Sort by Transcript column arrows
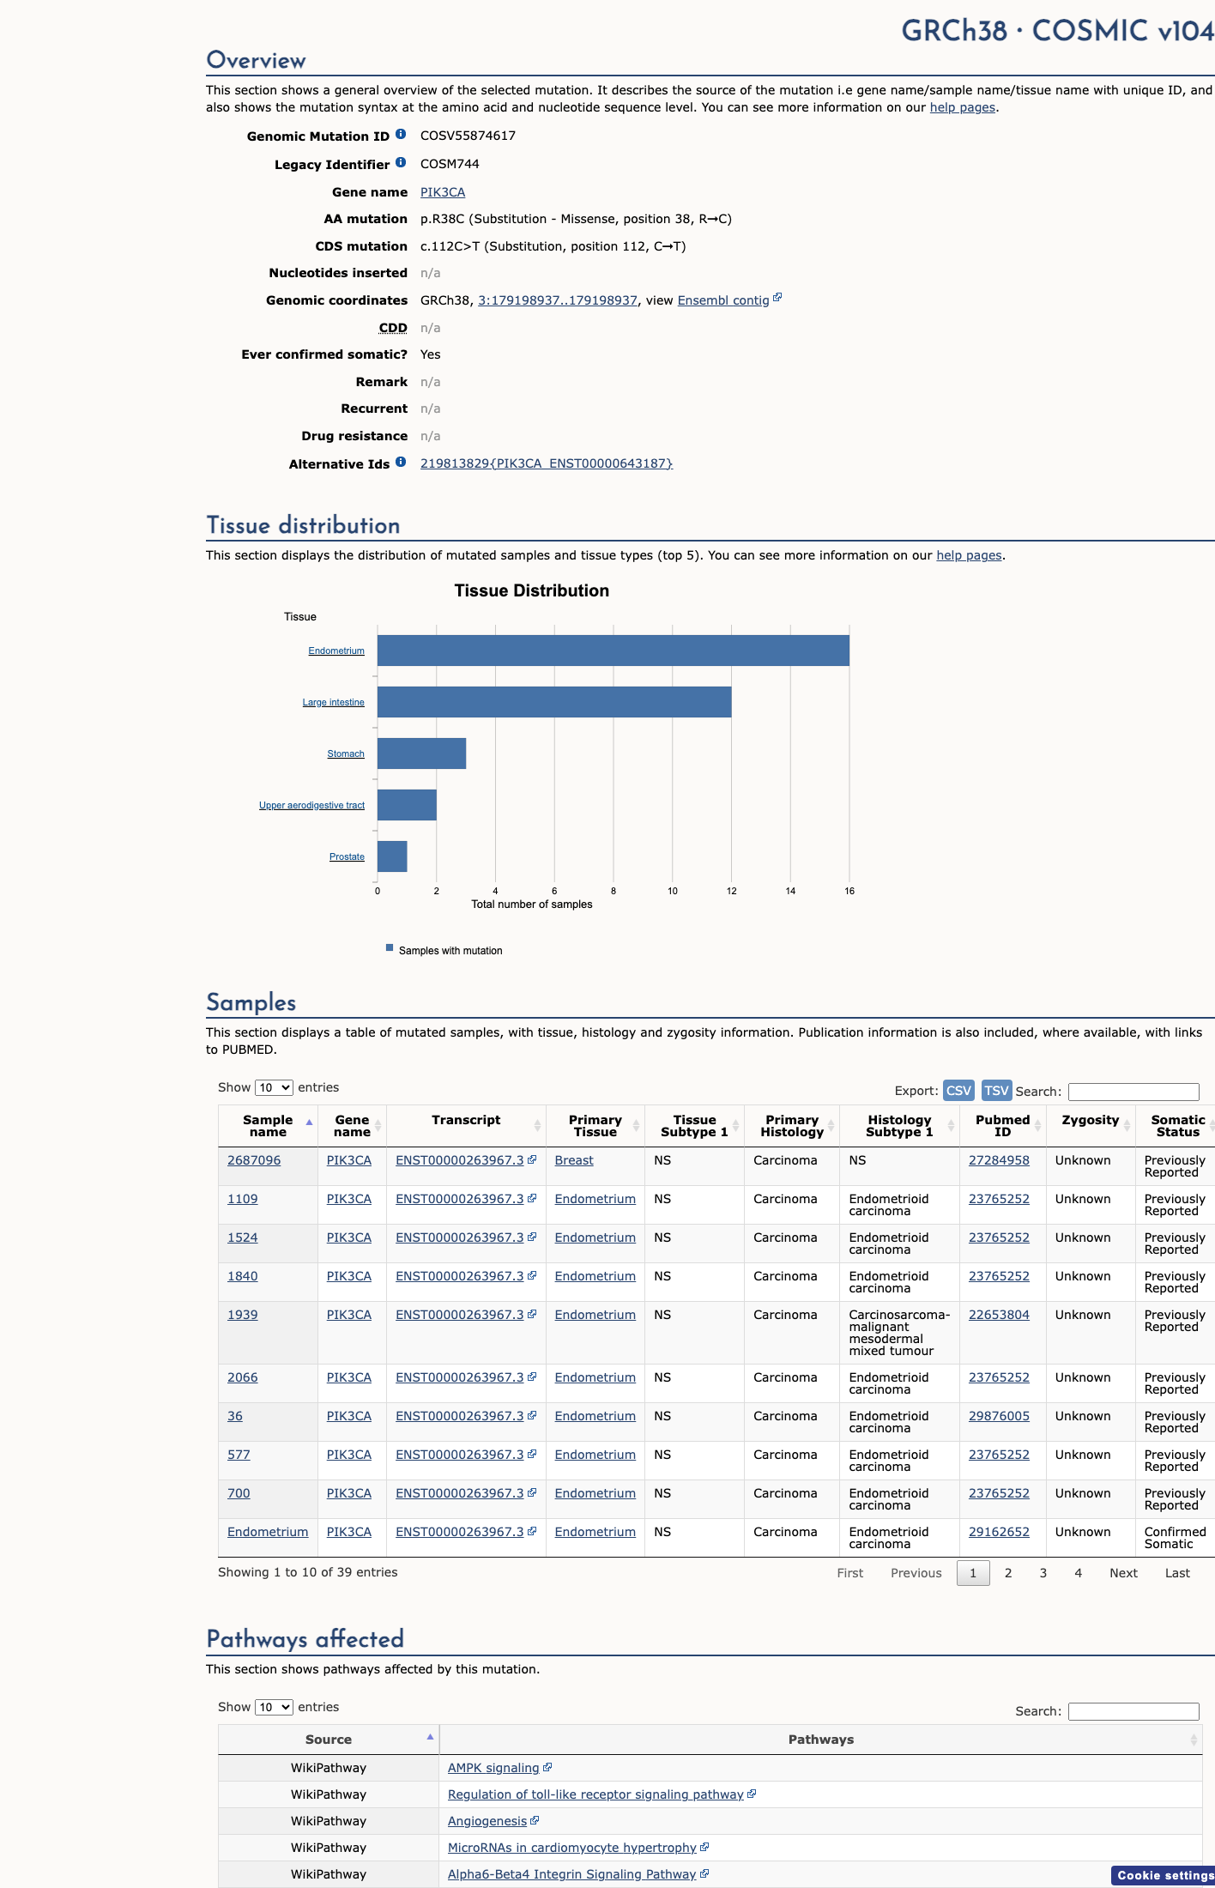Image resolution: width=1215 pixels, height=1888 pixels. [537, 1126]
